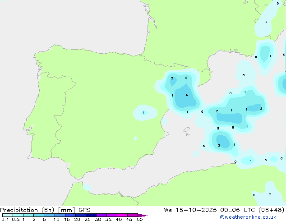Click the lightest 0.1–0.5 mm legend swatch

(x=8, y=215)
